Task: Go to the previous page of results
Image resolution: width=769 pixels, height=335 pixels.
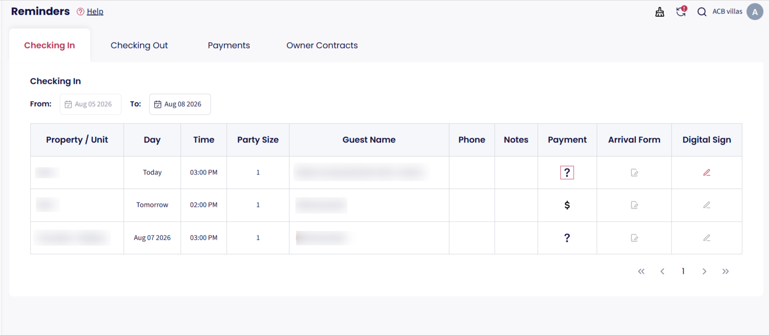Action: point(662,271)
